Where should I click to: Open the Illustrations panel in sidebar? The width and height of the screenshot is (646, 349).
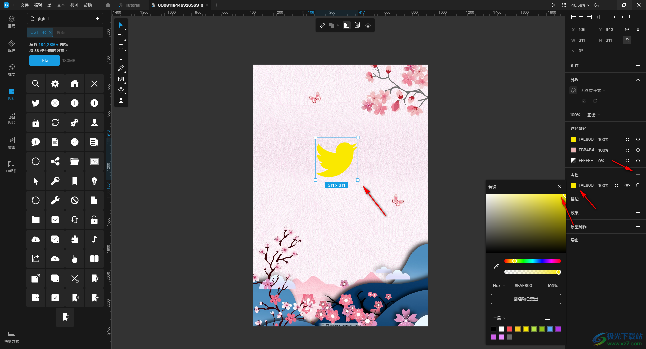(12, 142)
